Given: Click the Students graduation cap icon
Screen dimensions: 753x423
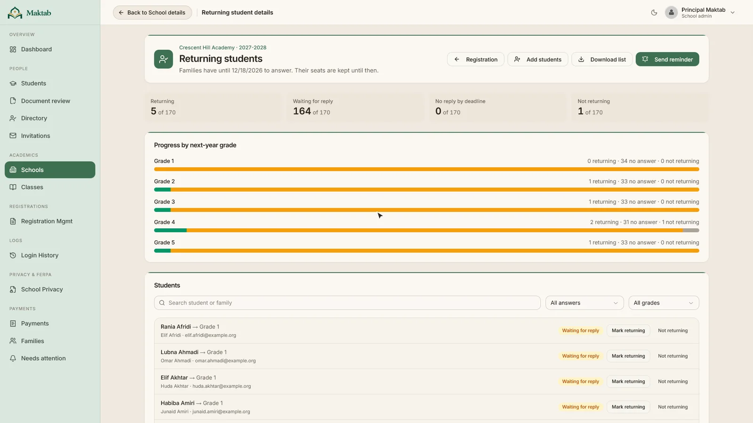Looking at the screenshot, I should point(13,84).
